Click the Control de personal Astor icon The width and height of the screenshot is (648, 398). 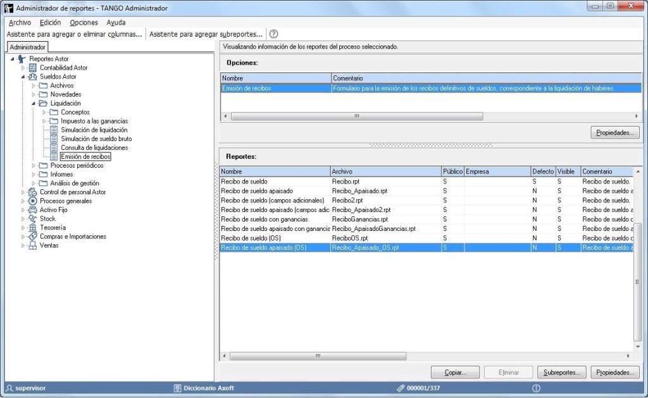[x=33, y=192]
